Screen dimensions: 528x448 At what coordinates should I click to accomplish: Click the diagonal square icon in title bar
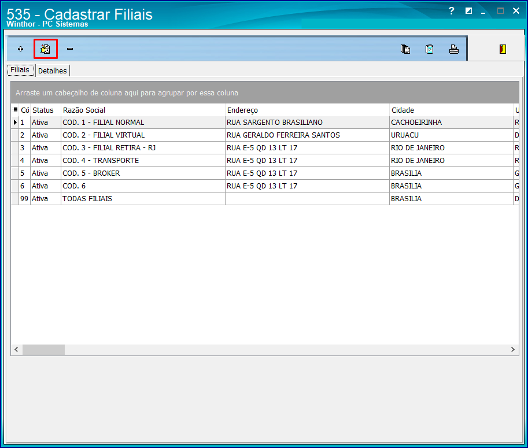point(468,11)
